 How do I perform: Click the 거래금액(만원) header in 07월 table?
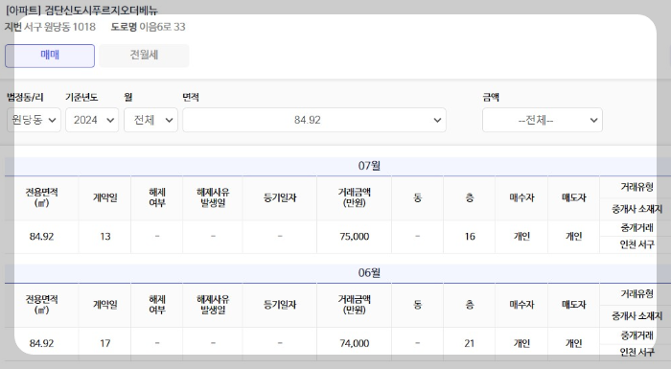(x=355, y=197)
